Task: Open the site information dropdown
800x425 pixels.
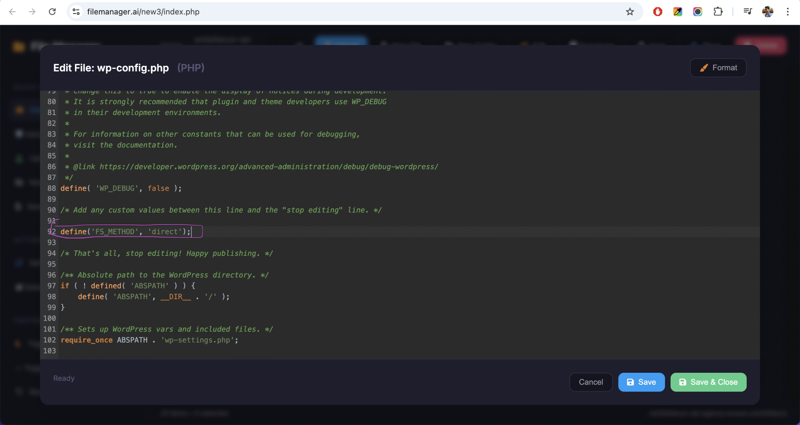Action: coord(76,12)
